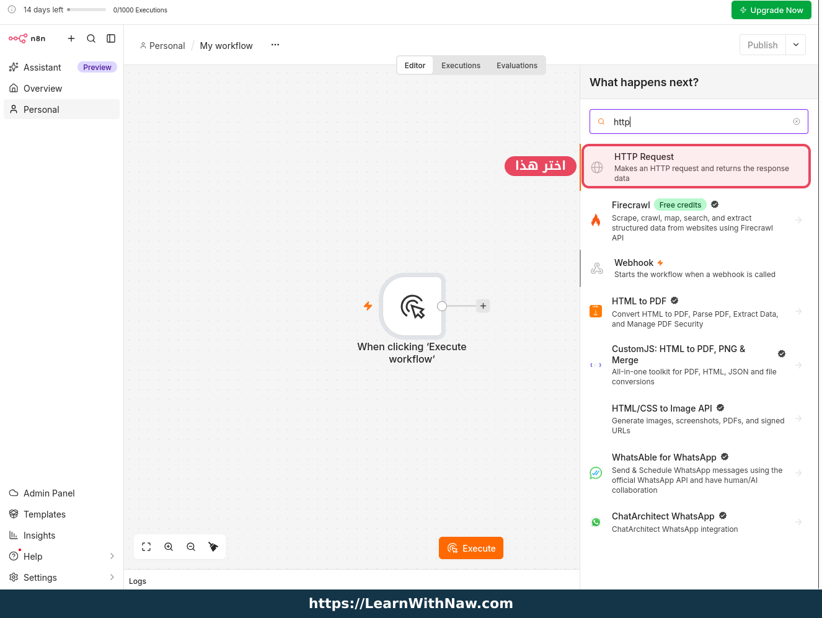This screenshot has height=618, width=822.
Task: Collapse the sidebar with the panel icon
Action: click(x=111, y=38)
